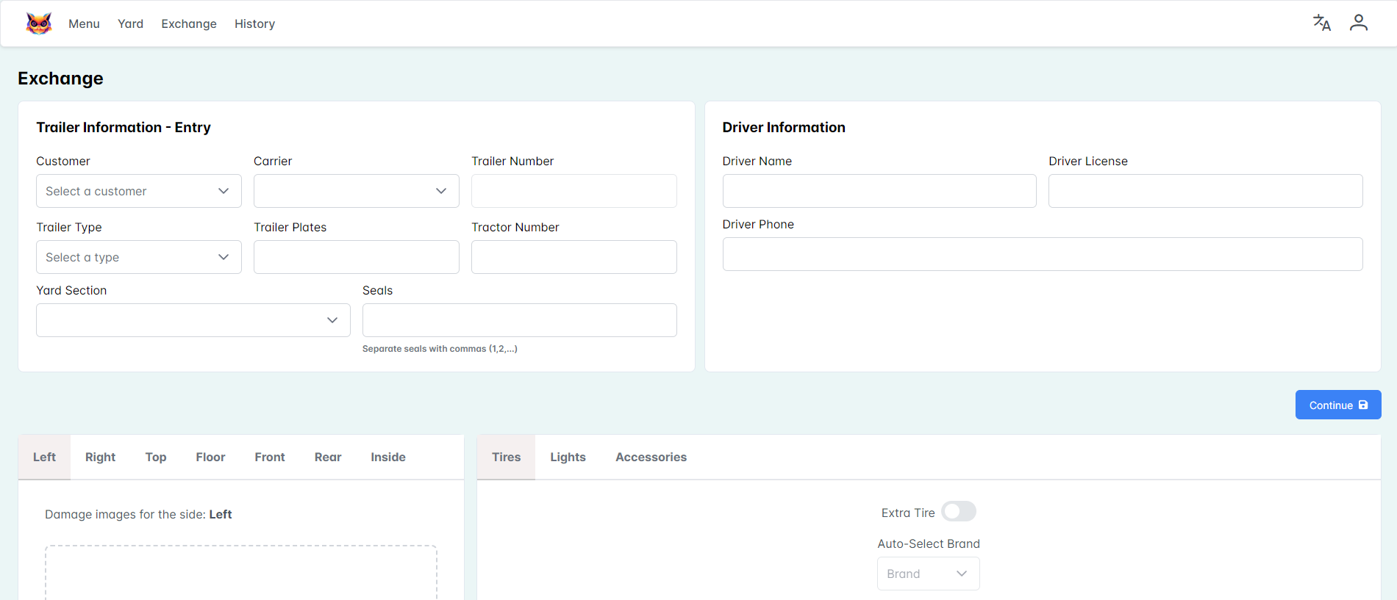Click the owl logo icon
This screenshot has width=1397, height=600.
(x=39, y=24)
